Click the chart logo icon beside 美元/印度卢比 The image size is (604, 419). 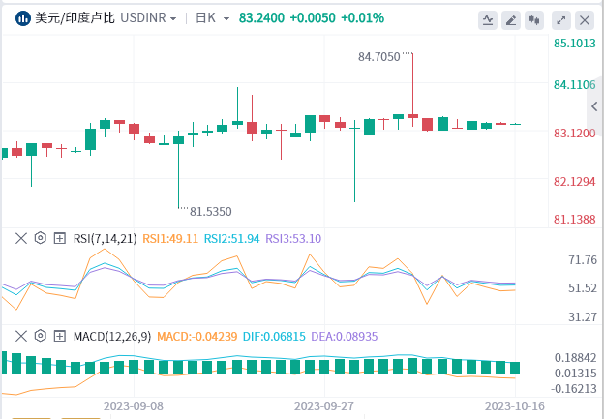(x=15, y=18)
